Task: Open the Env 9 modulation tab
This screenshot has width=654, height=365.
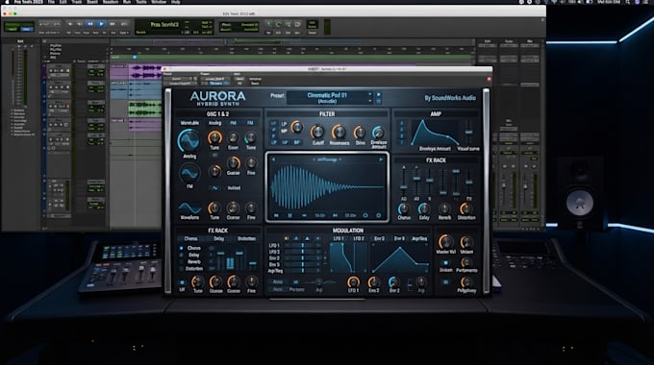Action: click(x=399, y=239)
